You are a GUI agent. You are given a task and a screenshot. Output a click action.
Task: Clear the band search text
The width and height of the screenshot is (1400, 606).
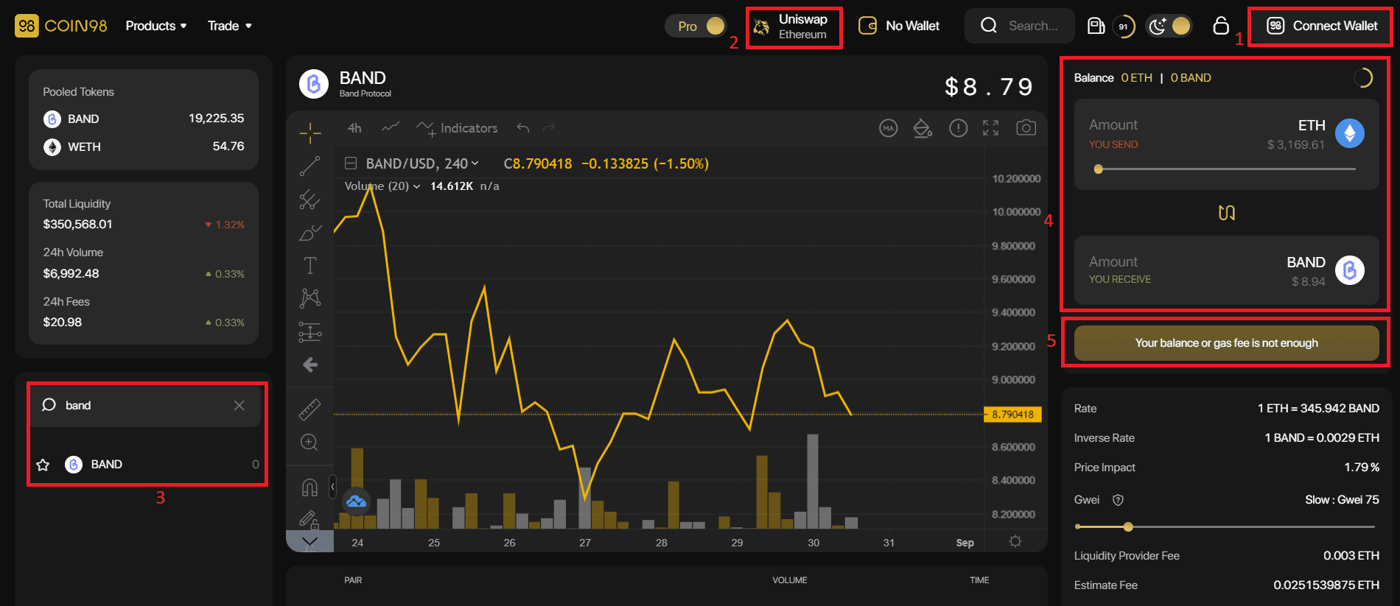(239, 406)
